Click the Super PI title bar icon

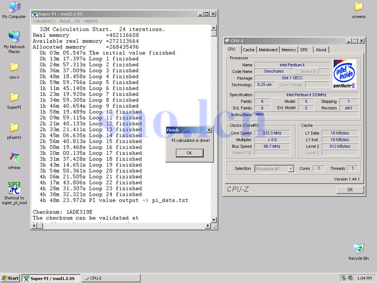[35, 14]
